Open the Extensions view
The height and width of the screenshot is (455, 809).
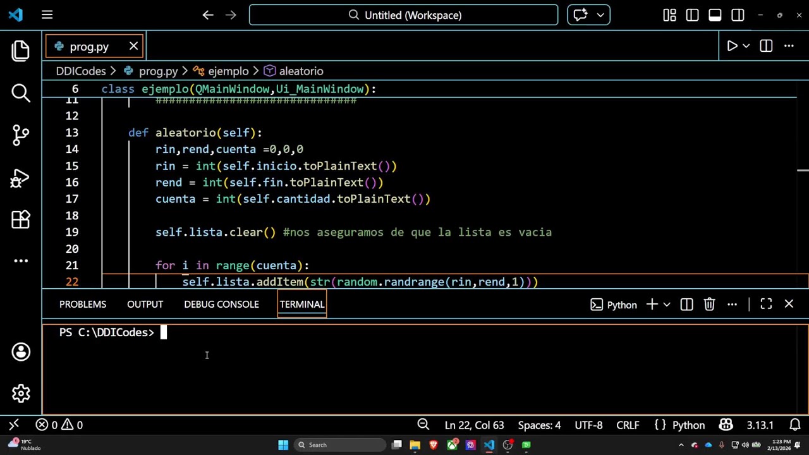click(21, 219)
